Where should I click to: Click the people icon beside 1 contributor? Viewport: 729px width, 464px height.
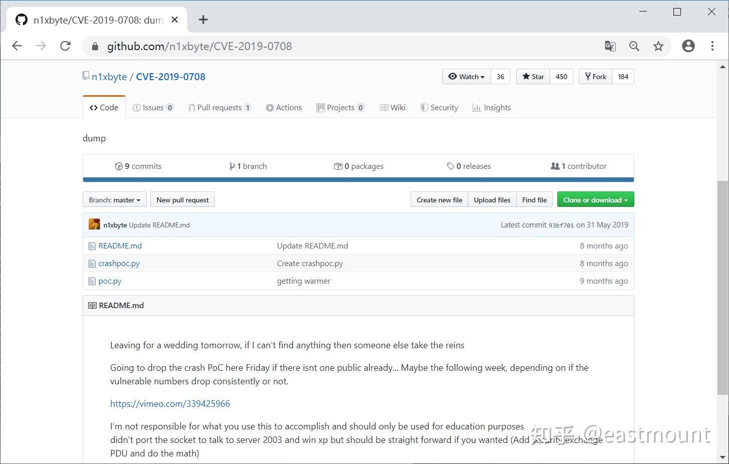pos(555,166)
